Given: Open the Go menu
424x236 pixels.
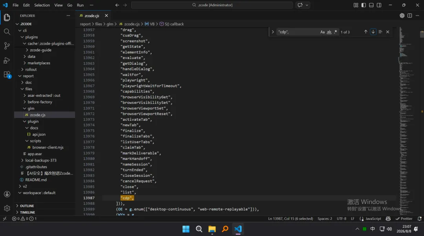Looking at the screenshot, I should click(70, 5).
